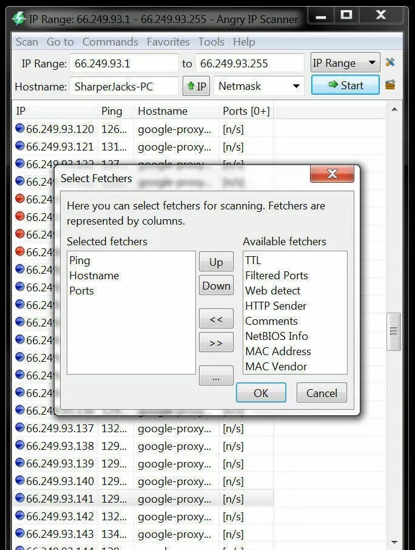Click the green arrow IP button
This screenshot has width=415, height=550.
coord(197,86)
